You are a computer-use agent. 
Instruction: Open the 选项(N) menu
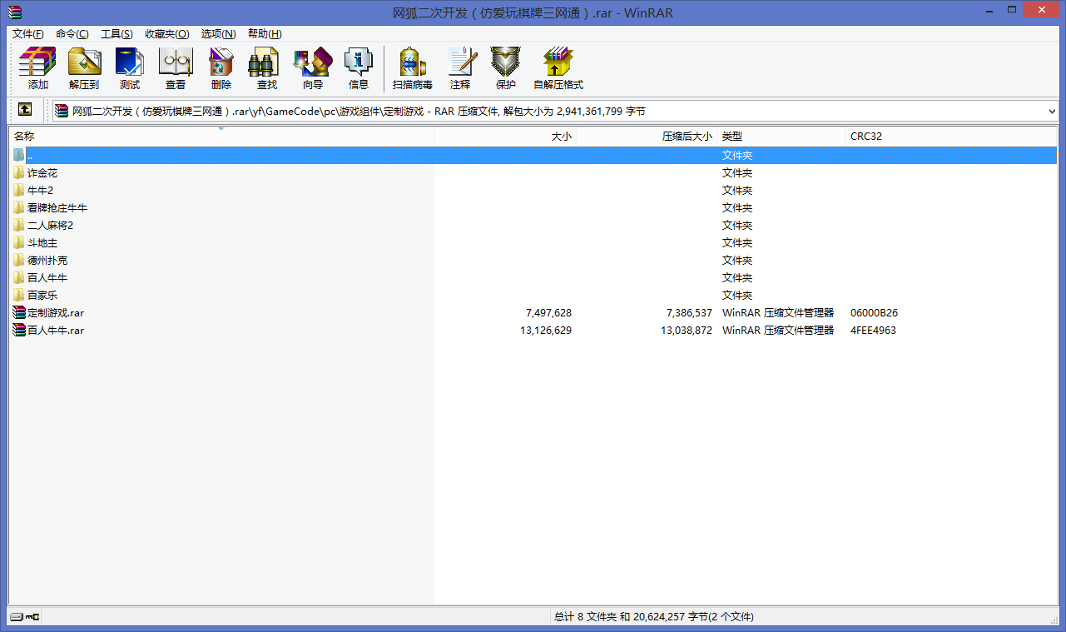click(x=218, y=34)
